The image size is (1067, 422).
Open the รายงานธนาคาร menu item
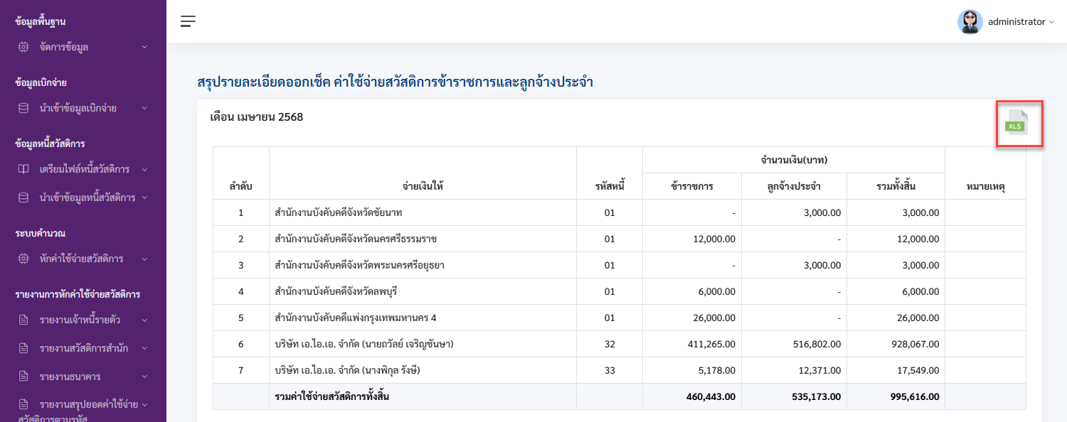83,376
